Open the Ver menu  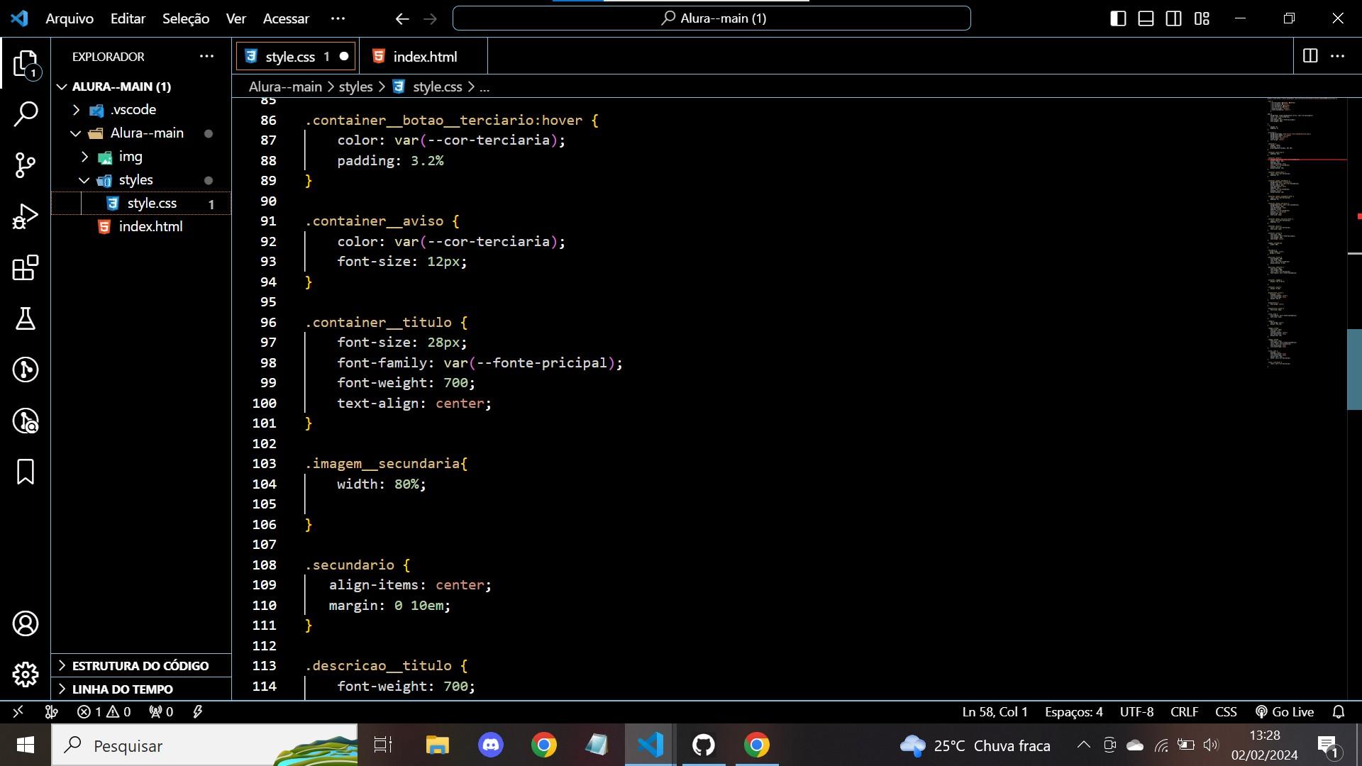(x=236, y=18)
